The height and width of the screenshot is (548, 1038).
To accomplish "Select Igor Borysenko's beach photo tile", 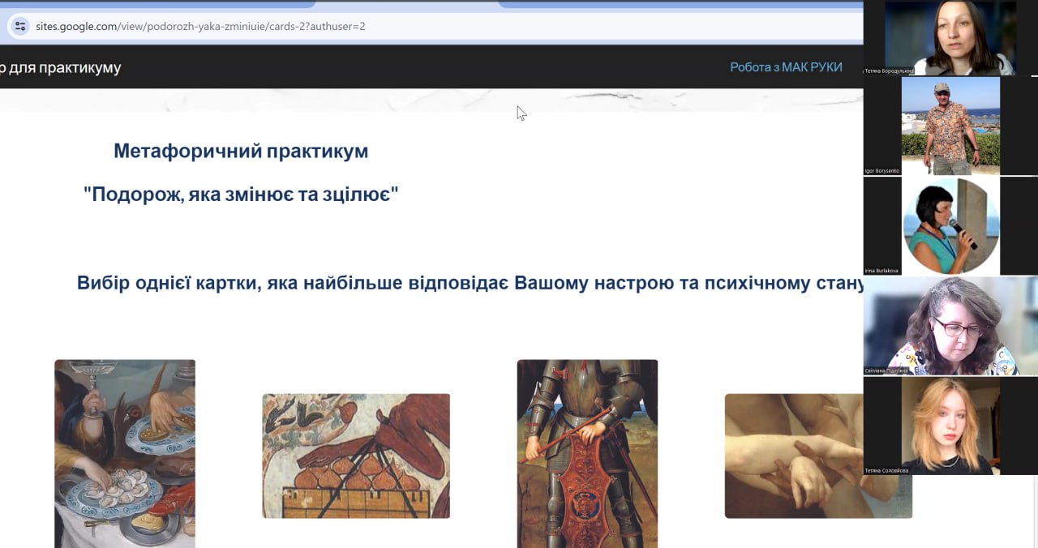I will click(950, 126).
